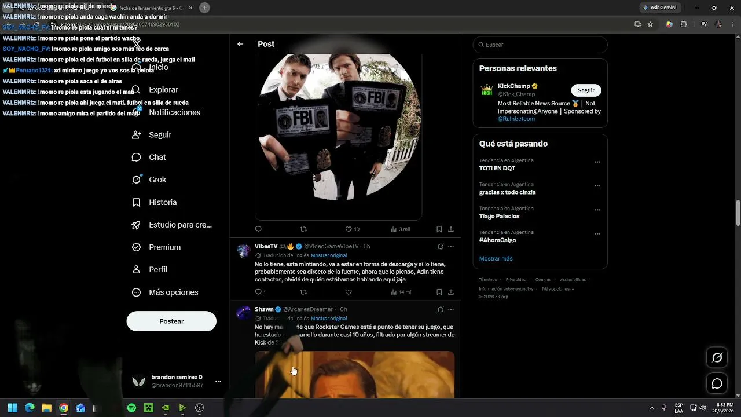Open the Chrome extensions puzzle icon
Image resolution: width=741 pixels, height=417 pixels.
(x=684, y=24)
